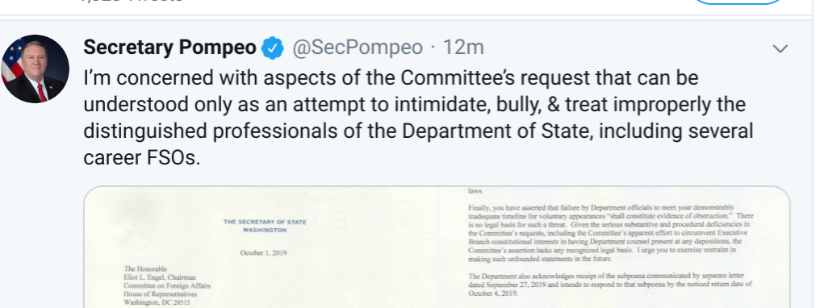Click the American flag in the avatar
Viewport: 816px width, 308px height.
tap(11, 60)
